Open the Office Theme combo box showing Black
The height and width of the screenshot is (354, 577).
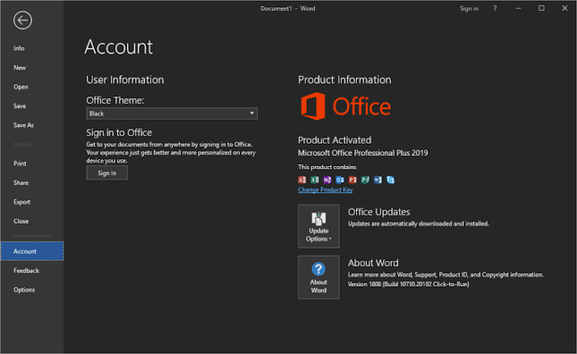tap(171, 113)
